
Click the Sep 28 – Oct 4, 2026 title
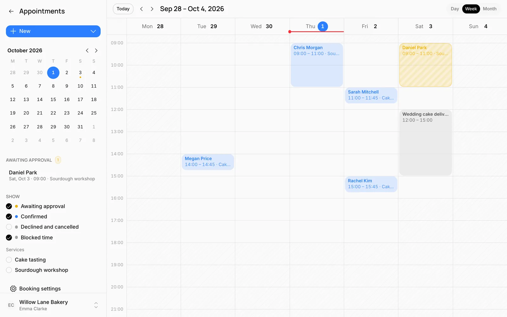tap(192, 9)
